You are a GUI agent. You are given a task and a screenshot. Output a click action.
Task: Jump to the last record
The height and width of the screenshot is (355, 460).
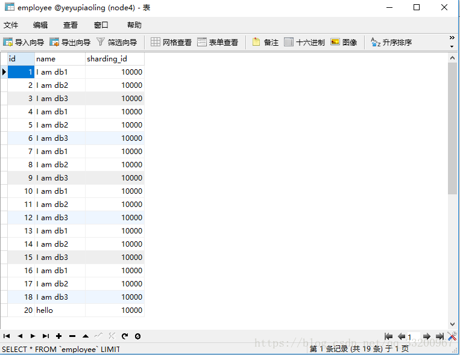[x=46, y=336]
